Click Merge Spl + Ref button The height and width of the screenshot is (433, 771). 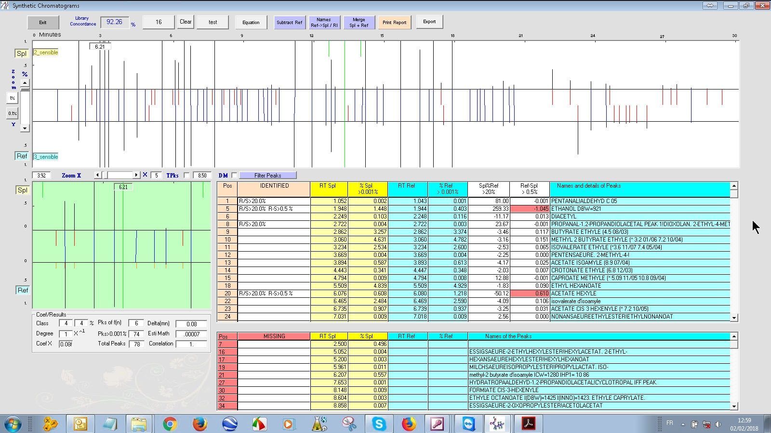(359, 22)
